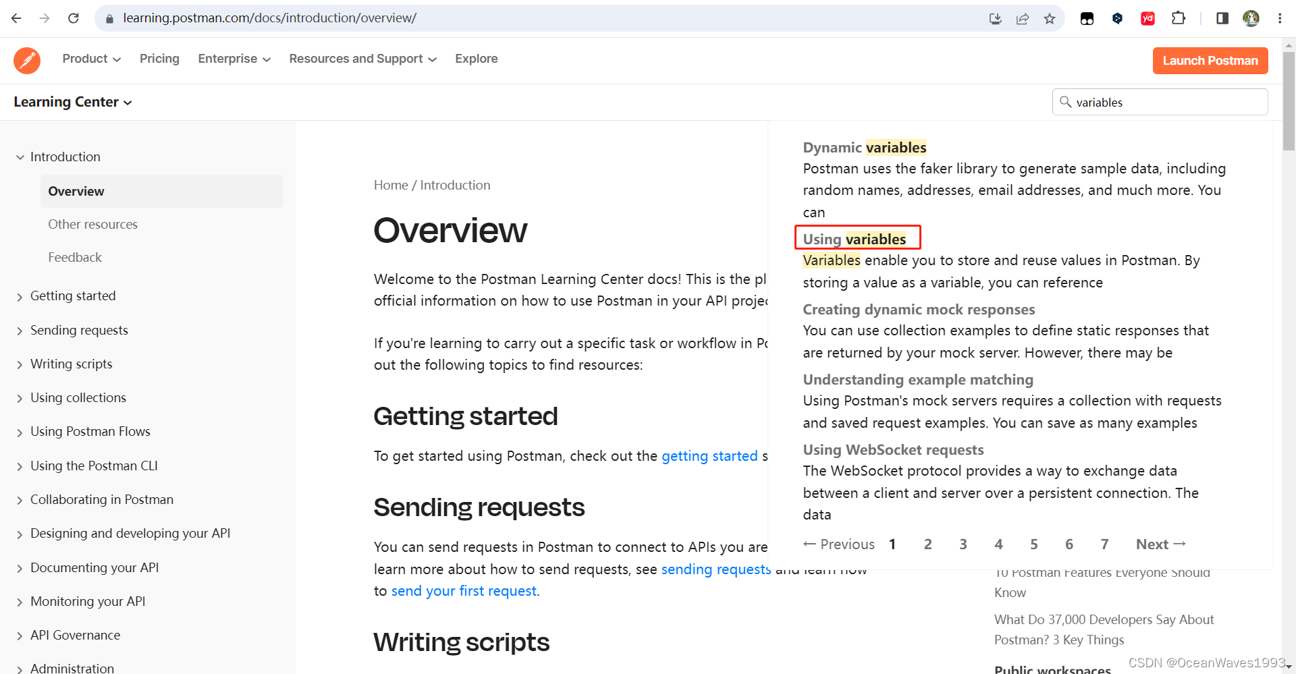Go to search results page 7
Viewport: 1296px width, 674px height.
click(x=1105, y=544)
